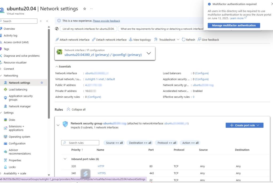This screenshot has width=273, height=183.
Task: Open the Action == all filter
Action: (x=190, y=143)
